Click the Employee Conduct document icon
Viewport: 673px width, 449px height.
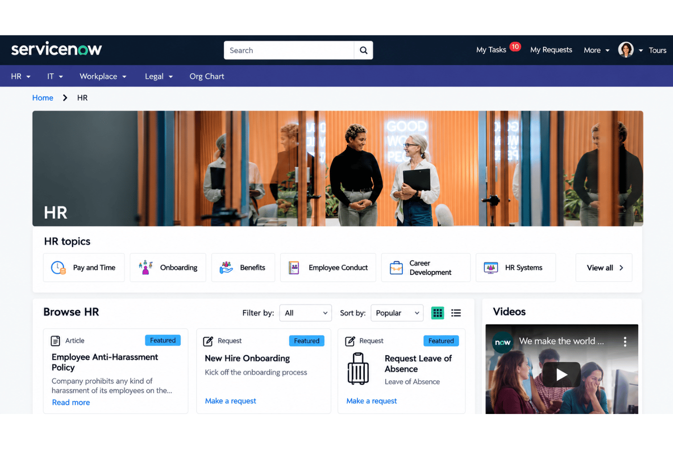[x=294, y=267]
